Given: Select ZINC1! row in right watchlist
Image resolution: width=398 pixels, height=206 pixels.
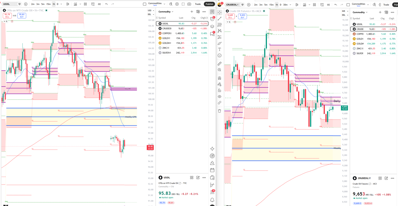Looking at the screenshot, I should pos(374,49).
